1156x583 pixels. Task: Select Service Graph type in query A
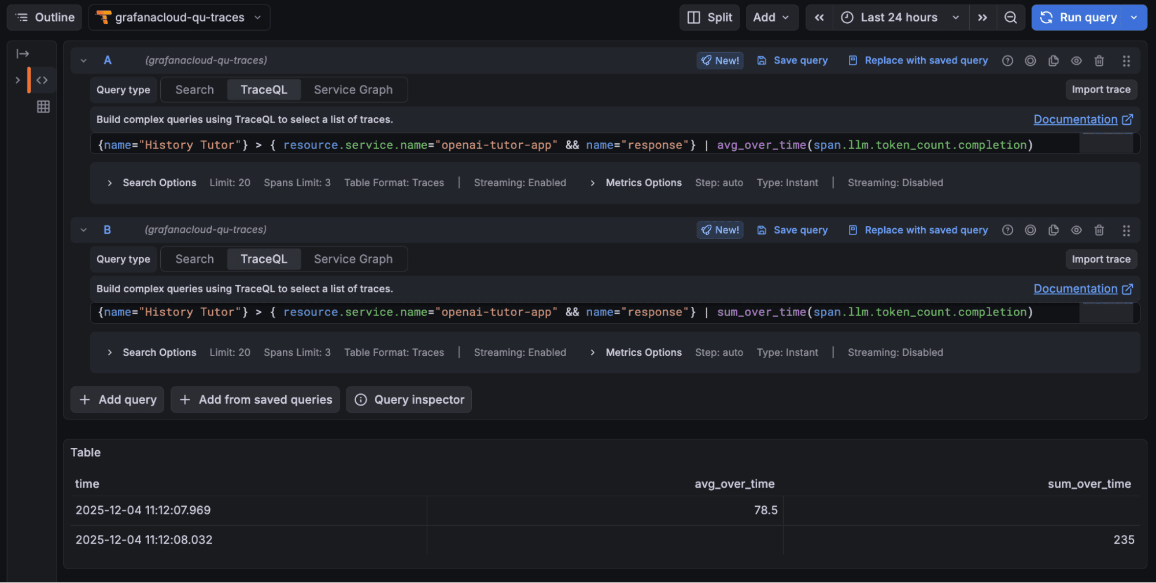[x=353, y=90]
